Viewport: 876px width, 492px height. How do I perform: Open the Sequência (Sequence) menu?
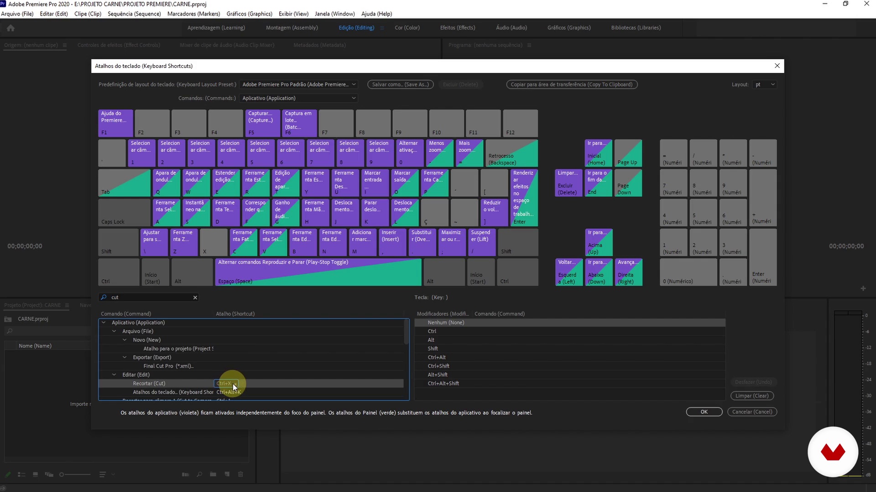134,14
